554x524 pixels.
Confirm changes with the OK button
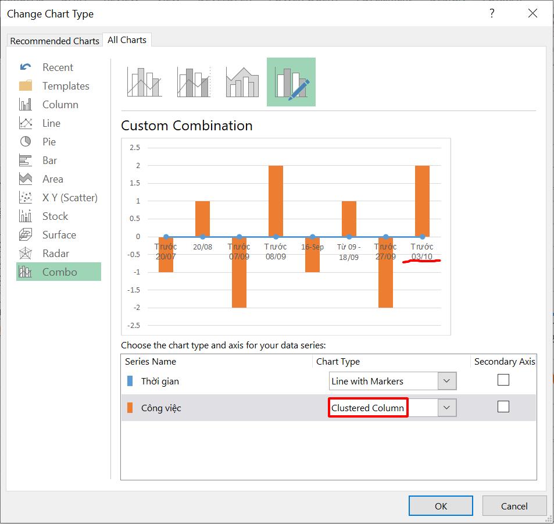coord(440,505)
